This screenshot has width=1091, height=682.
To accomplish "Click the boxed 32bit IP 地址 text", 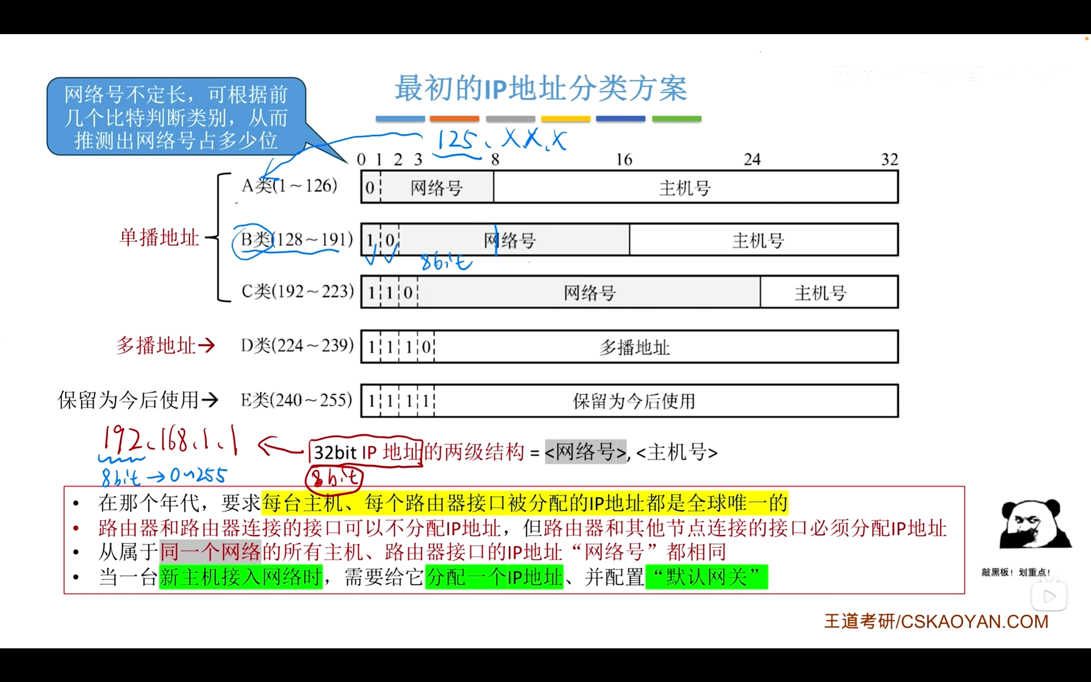I will [366, 452].
